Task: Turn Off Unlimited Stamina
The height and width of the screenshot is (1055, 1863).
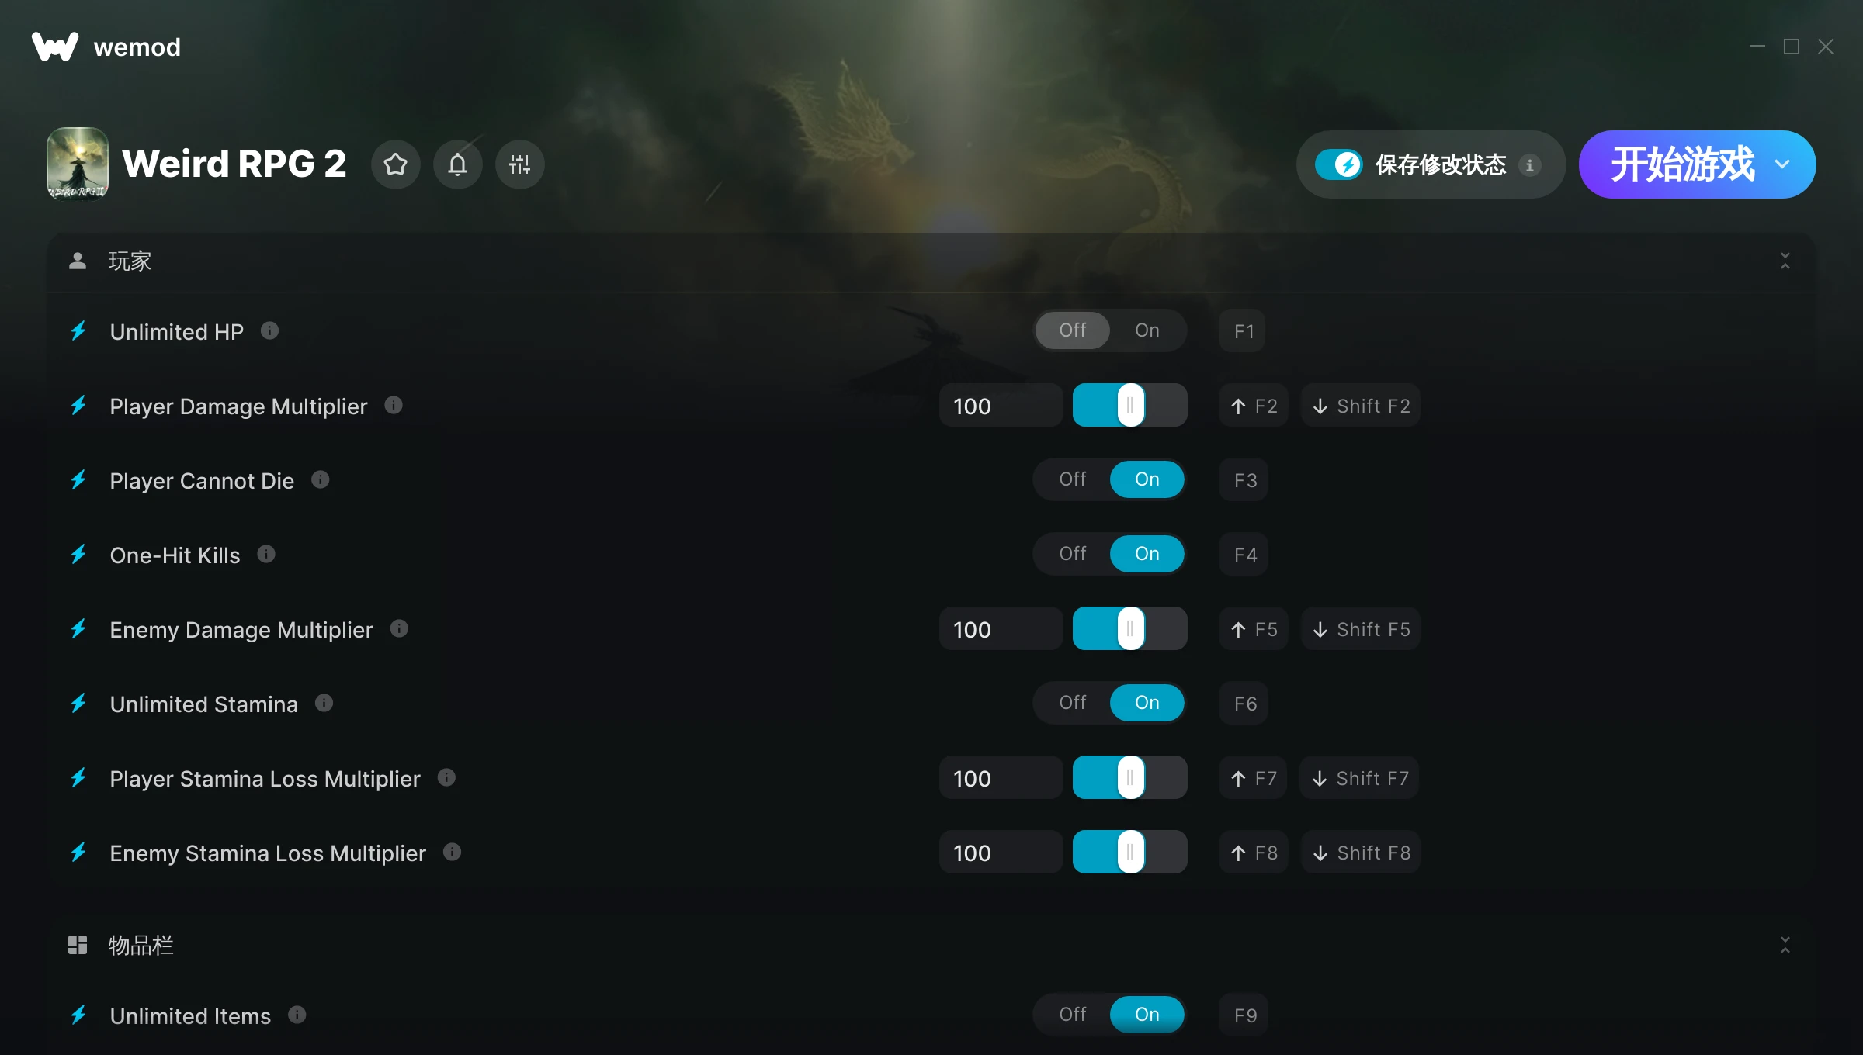Action: 1073,703
